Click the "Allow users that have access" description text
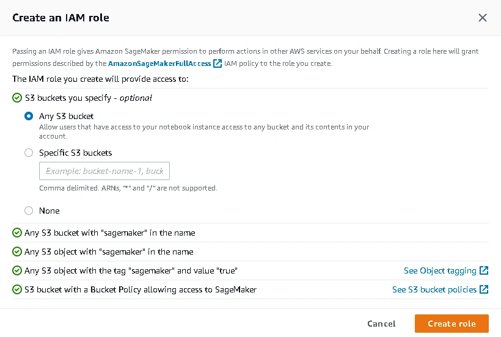501x337 pixels. [x=204, y=131]
